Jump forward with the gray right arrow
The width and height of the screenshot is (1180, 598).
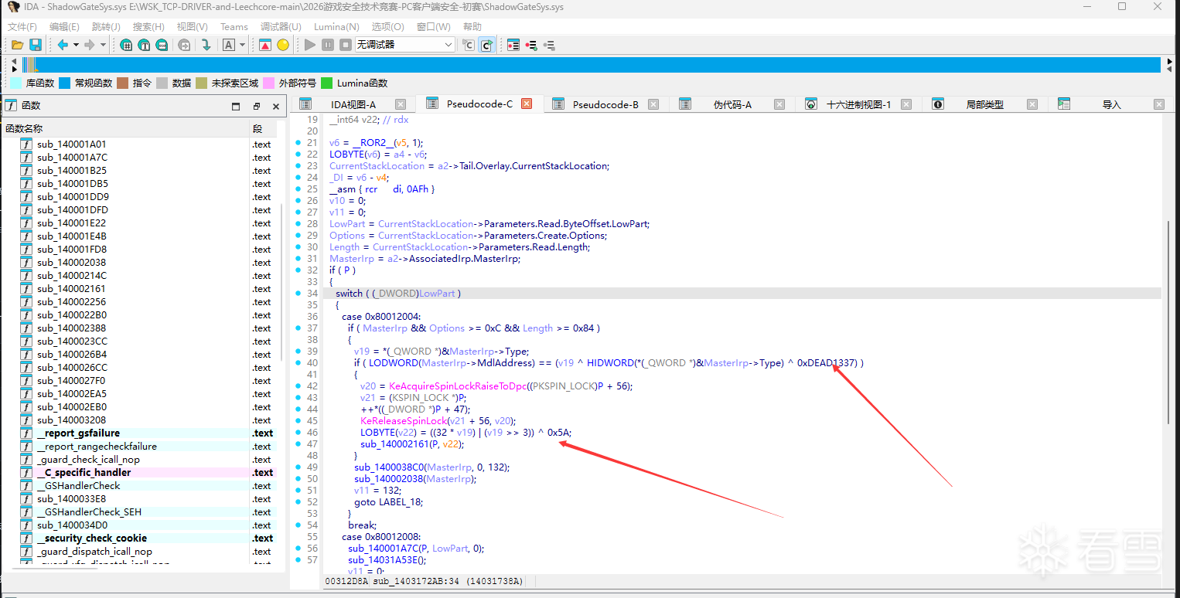[x=90, y=45]
